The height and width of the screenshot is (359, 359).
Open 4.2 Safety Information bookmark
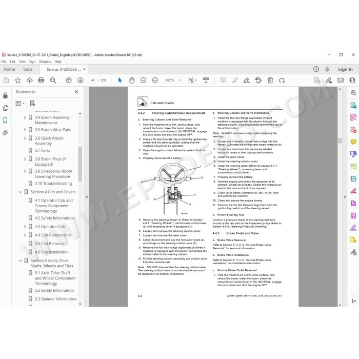(x=54, y=218)
